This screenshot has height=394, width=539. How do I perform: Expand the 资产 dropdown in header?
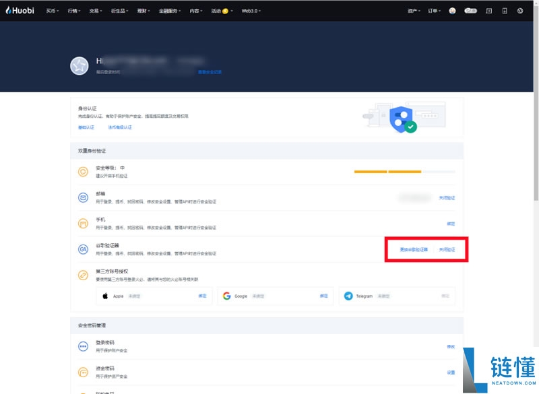click(x=414, y=11)
